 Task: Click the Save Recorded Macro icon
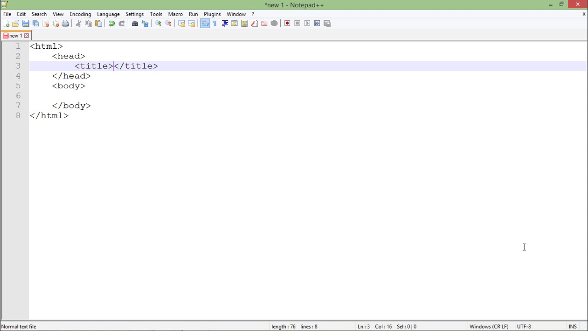[x=327, y=23]
